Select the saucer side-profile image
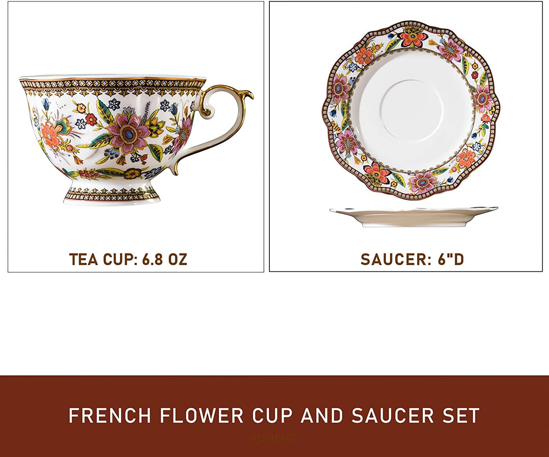The height and width of the screenshot is (457, 549). [x=413, y=217]
